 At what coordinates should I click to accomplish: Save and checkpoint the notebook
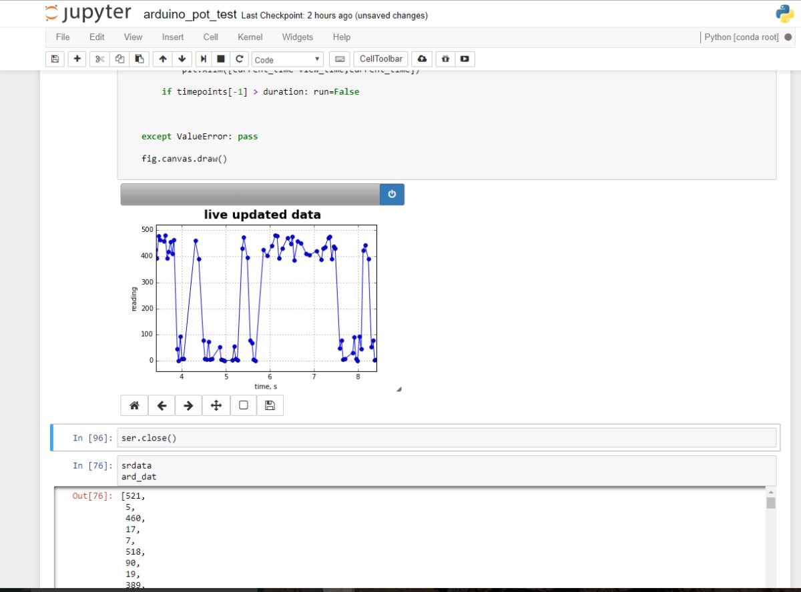[55, 59]
